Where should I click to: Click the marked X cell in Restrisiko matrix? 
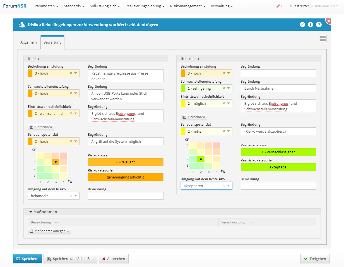[201, 159]
